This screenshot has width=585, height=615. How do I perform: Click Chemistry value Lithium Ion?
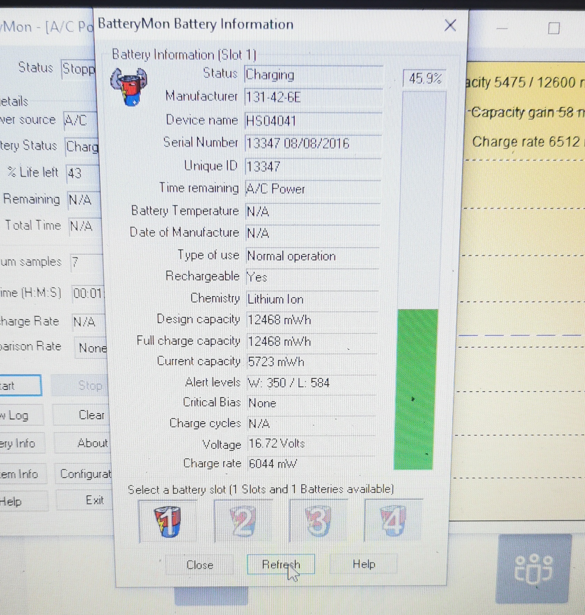[312, 299]
